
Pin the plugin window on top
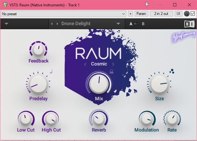point(147,5)
